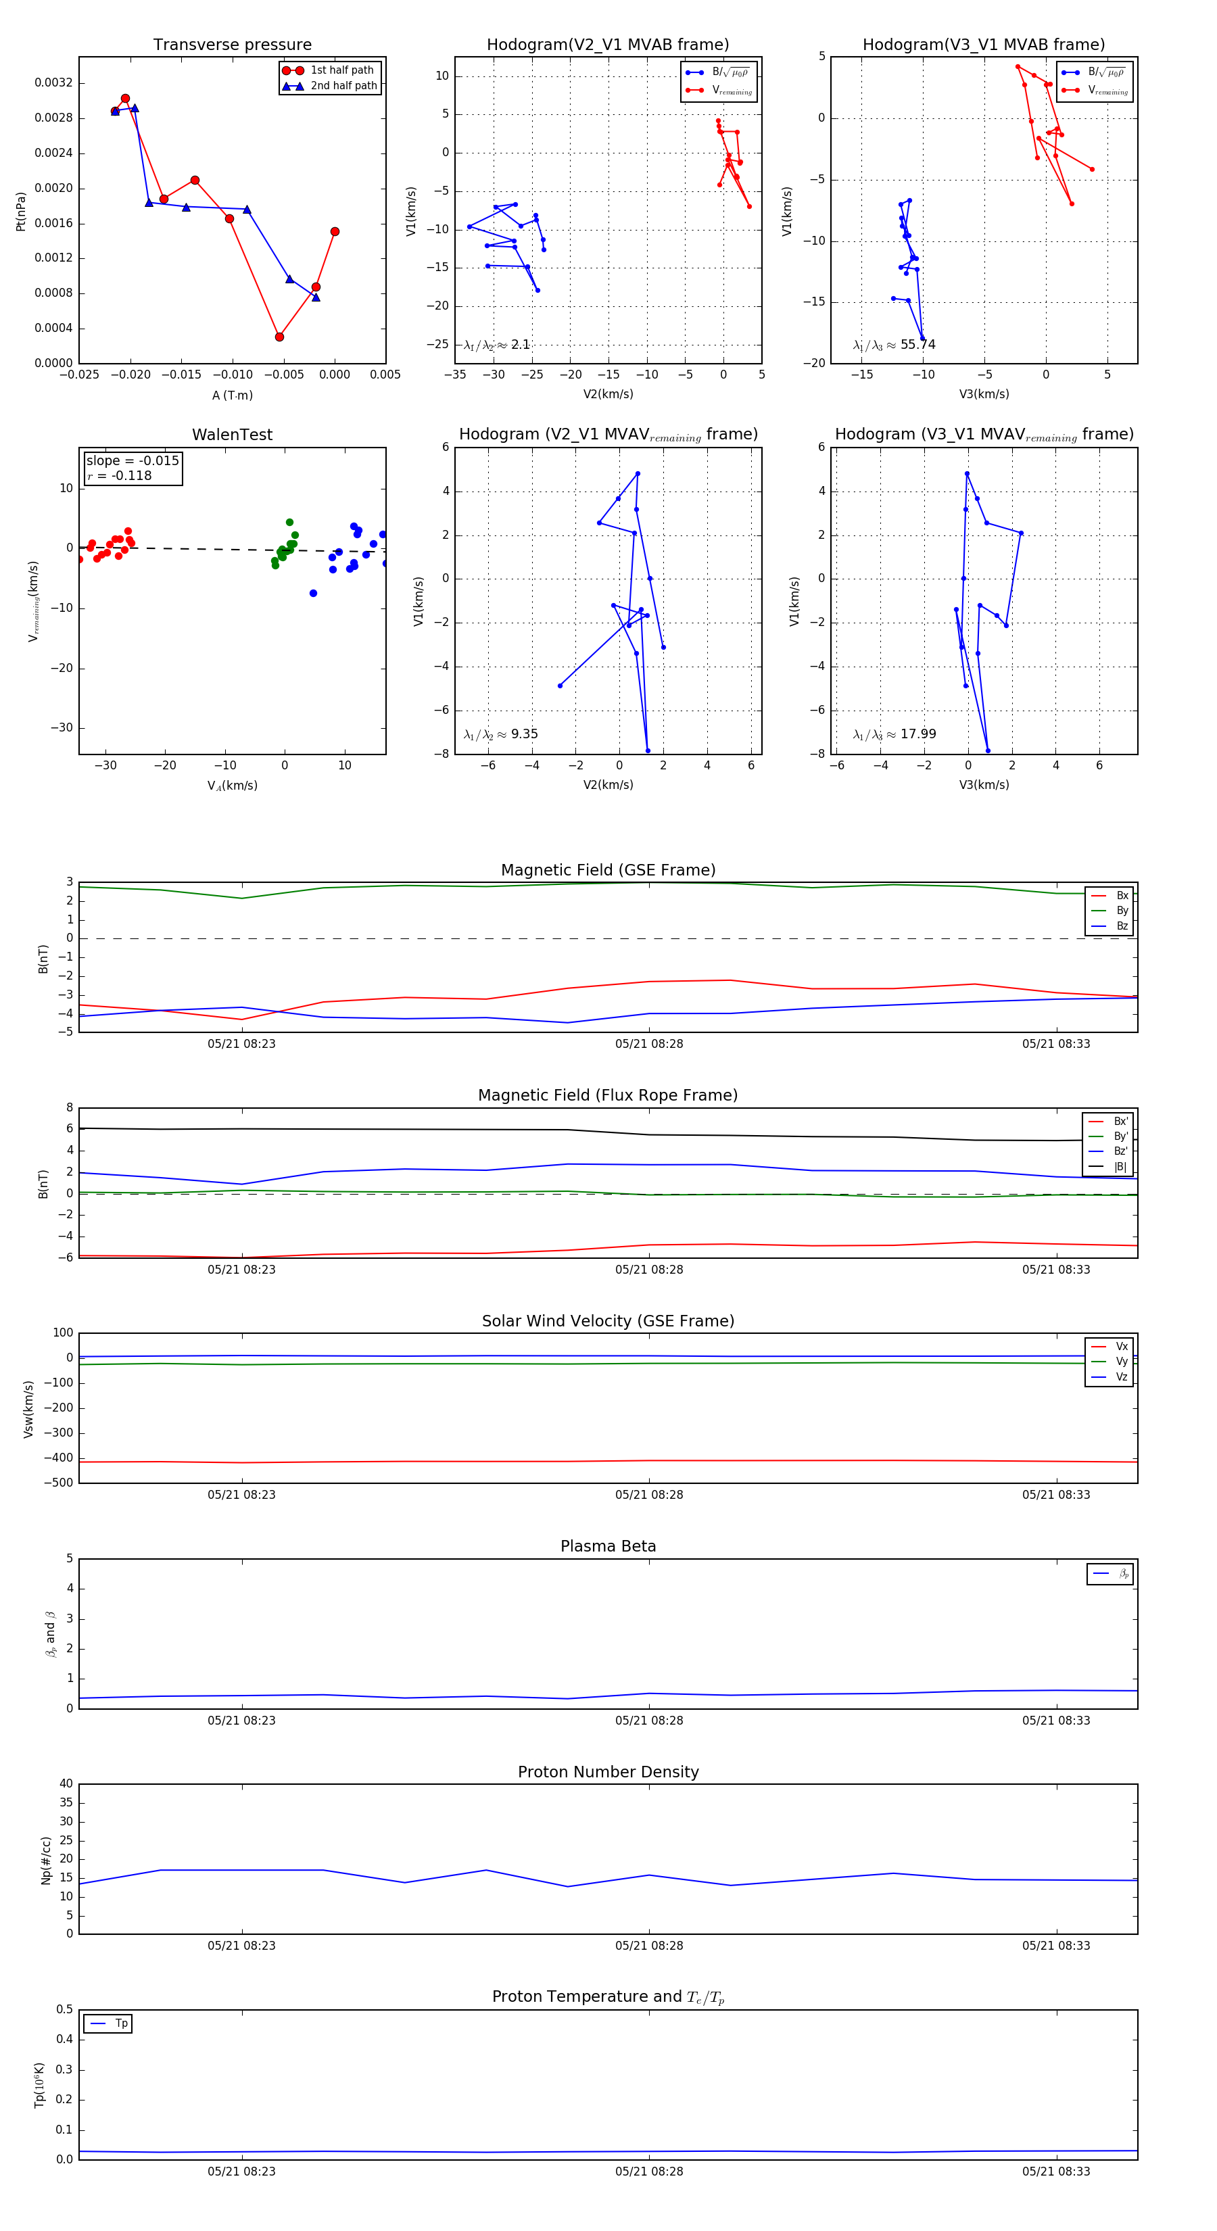Screen dimensions: 1217x2231
Task: Click "05/21 08:23" tick under Magnetic Field GSE plot
Action: pyautogui.click(x=241, y=1044)
